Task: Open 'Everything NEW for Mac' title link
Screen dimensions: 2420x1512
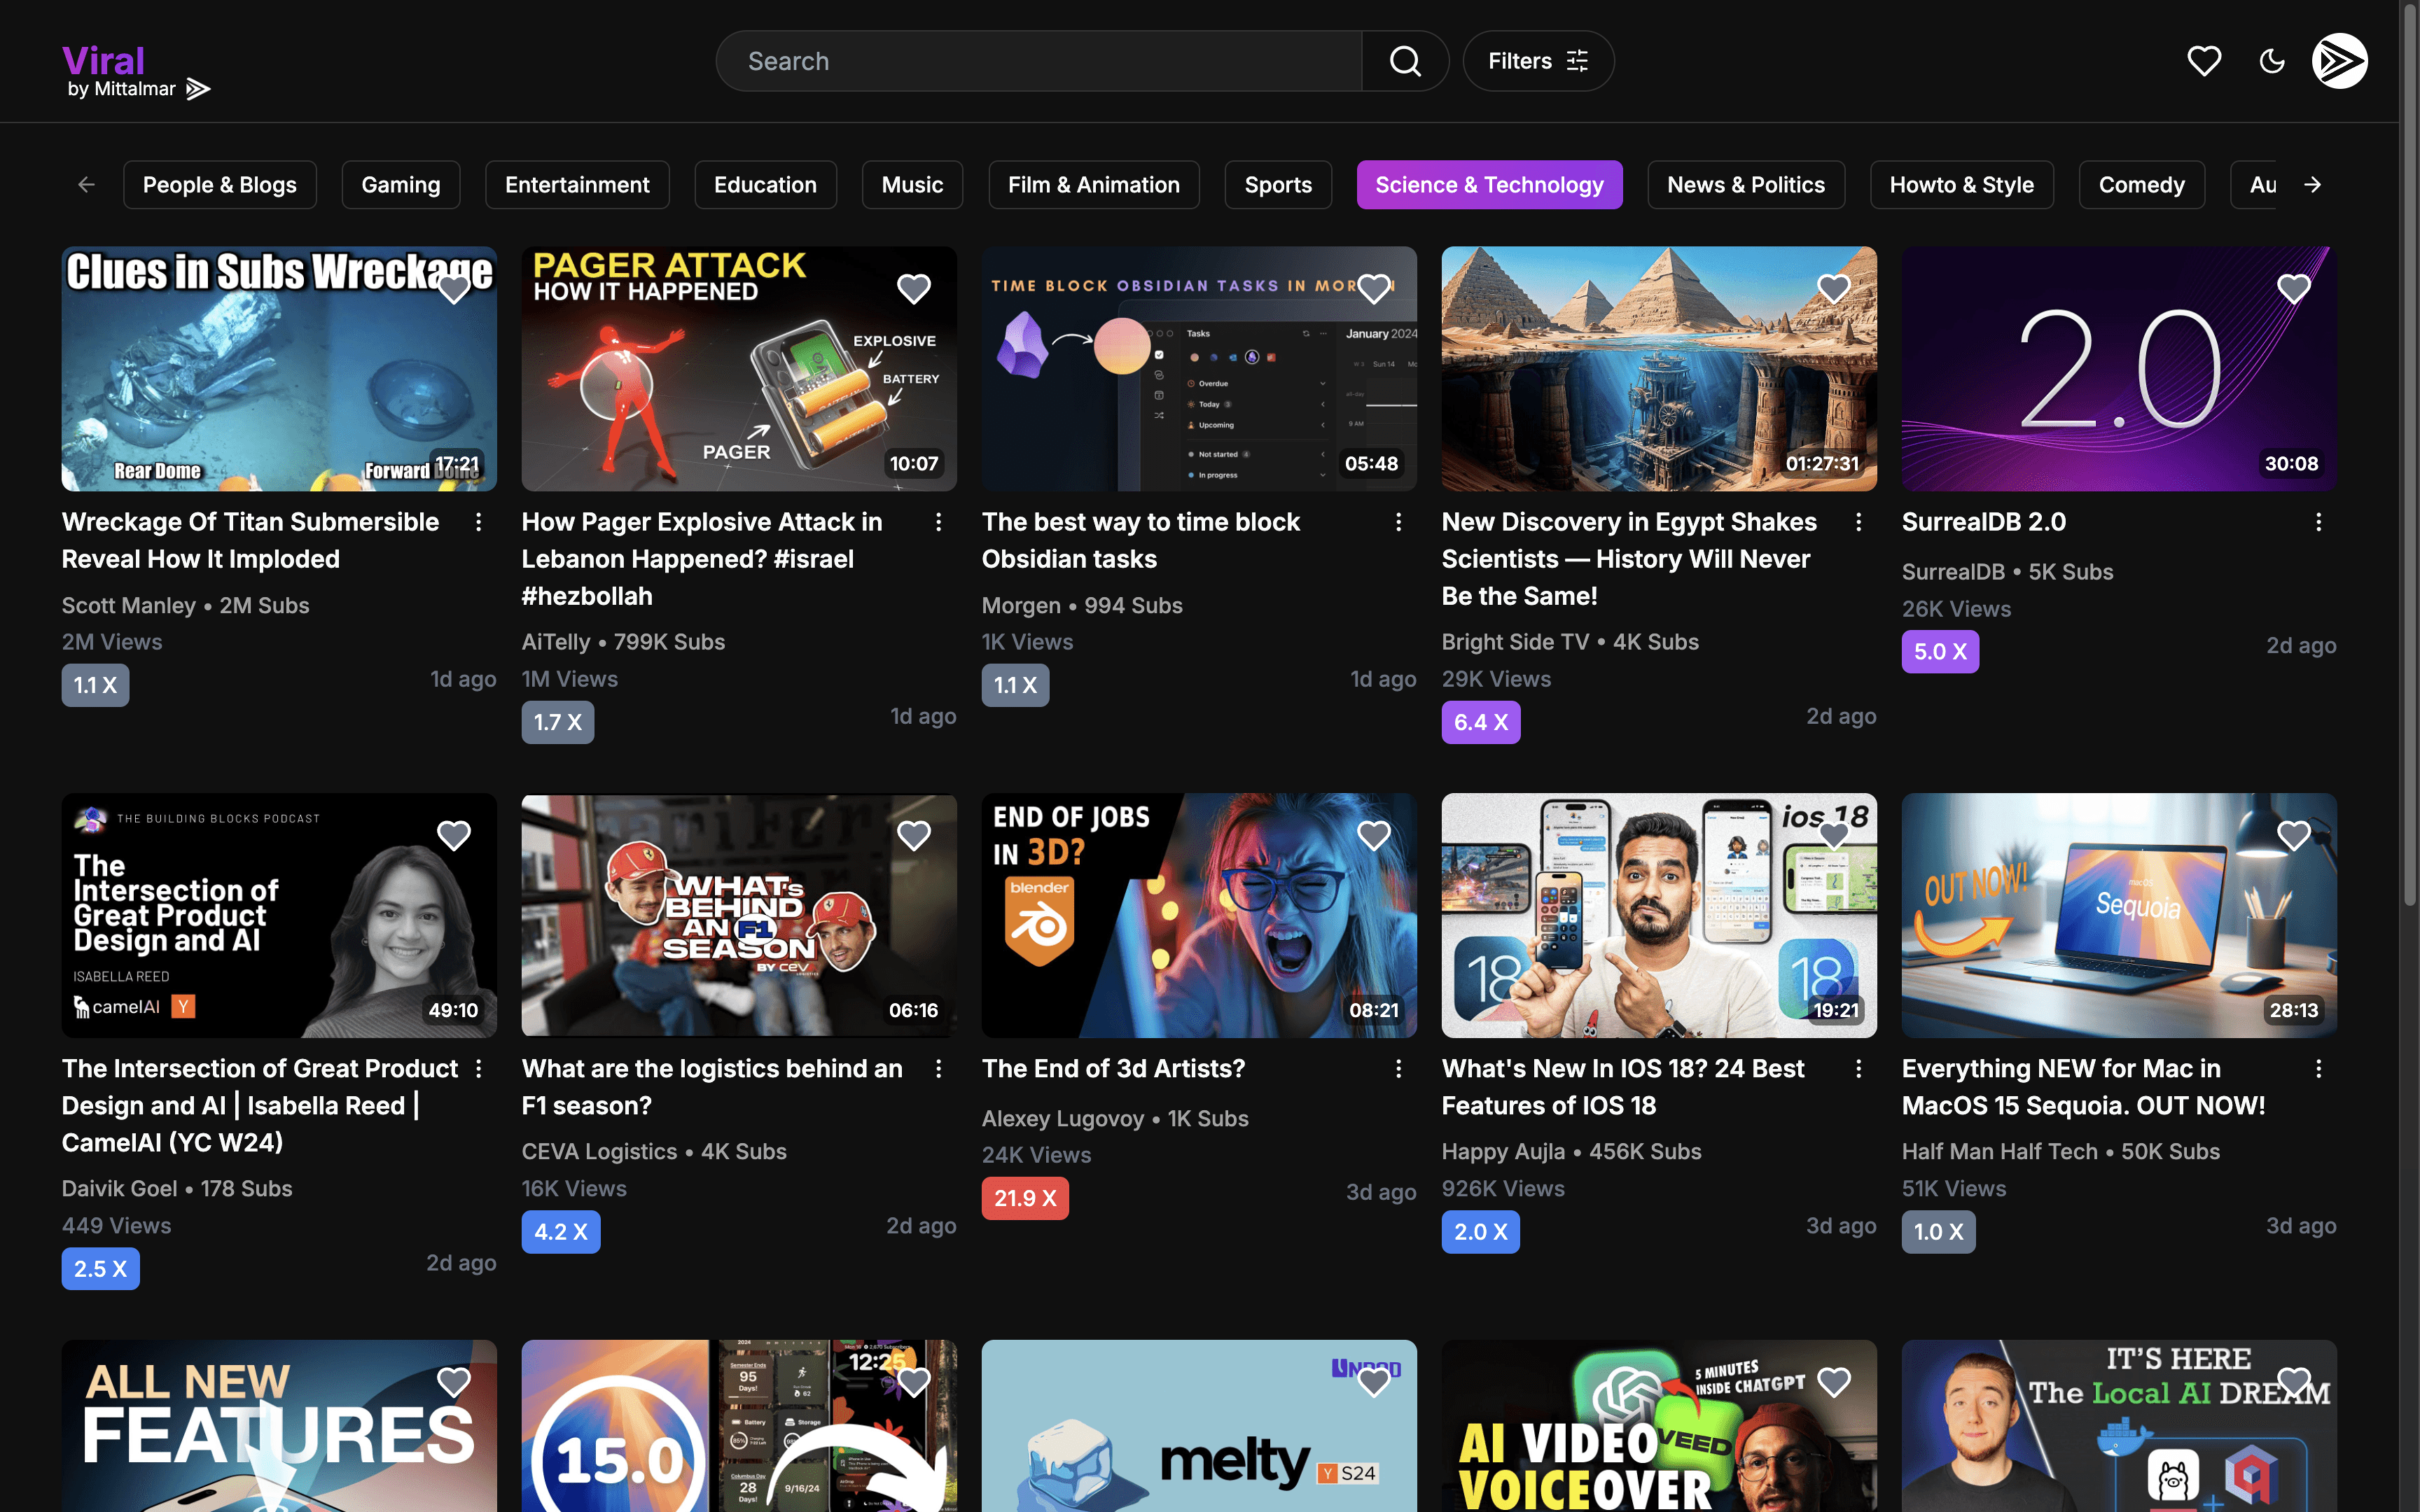Action: click(2083, 1087)
